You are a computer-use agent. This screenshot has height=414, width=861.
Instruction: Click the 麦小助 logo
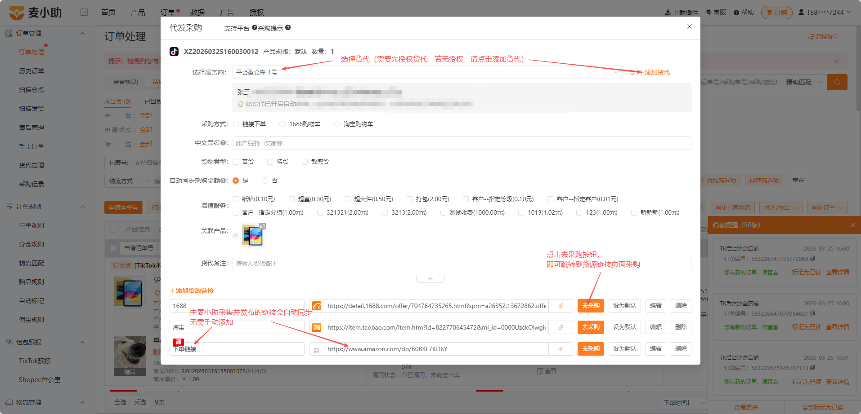(x=36, y=13)
